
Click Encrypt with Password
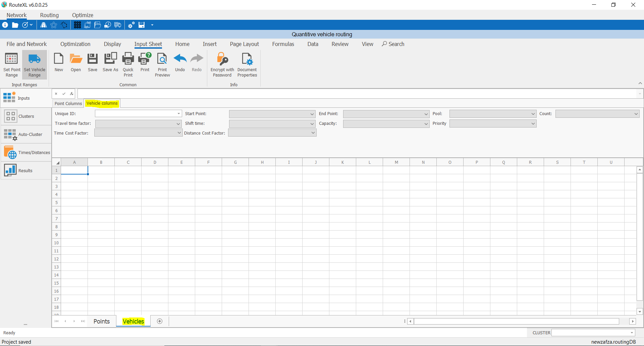pyautogui.click(x=222, y=65)
